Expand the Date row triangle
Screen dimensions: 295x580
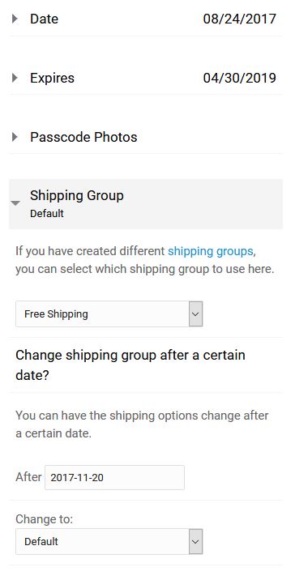(15, 19)
